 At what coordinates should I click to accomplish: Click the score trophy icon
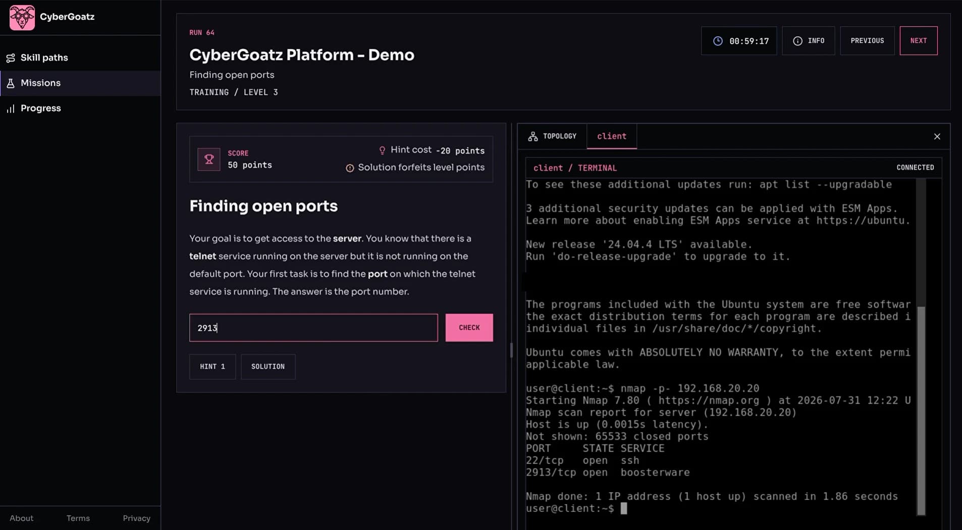click(x=208, y=159)
